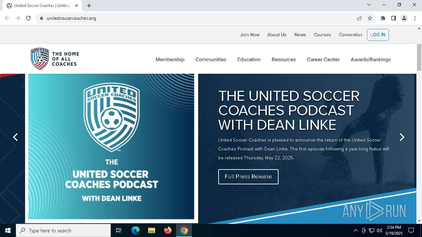Go to the Courses link

322,35
